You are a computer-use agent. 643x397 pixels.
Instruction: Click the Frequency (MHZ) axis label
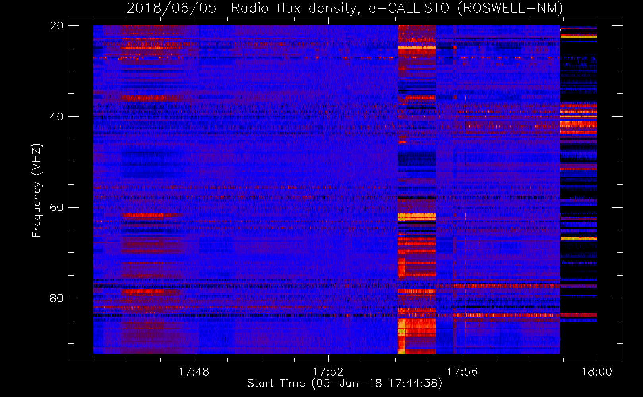tap(37, 190)
